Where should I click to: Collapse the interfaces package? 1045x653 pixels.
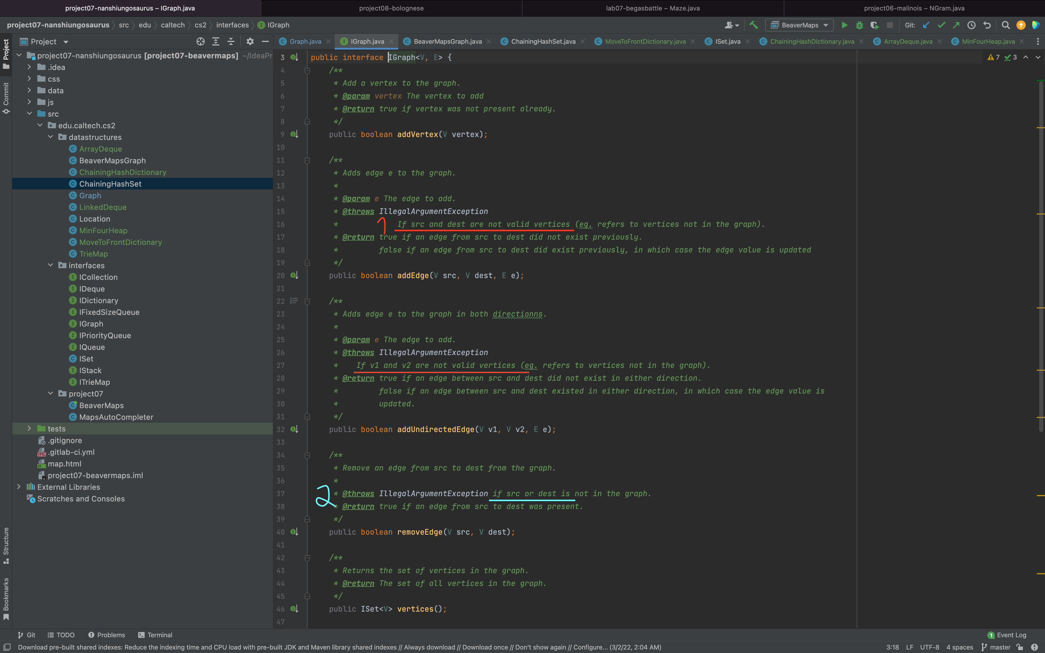[x=50, y=265]
